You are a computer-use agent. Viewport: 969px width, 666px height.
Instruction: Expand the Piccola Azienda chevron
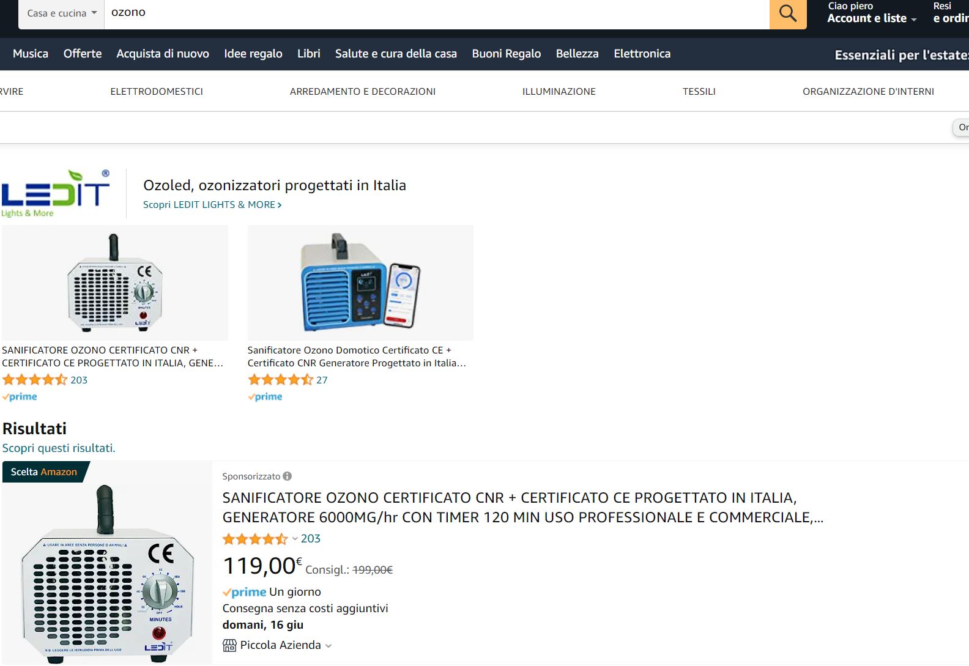(x=329, y=646)
